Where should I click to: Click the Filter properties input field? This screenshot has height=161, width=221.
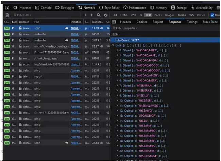click(x=166, y=28)
